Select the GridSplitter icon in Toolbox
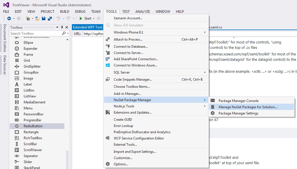This screenshot has width=297, height=169. (17, 66)
